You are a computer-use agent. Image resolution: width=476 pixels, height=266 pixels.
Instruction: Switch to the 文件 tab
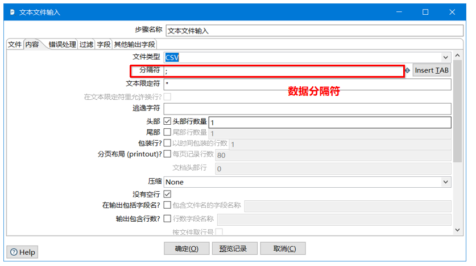[x=15, y=44]
